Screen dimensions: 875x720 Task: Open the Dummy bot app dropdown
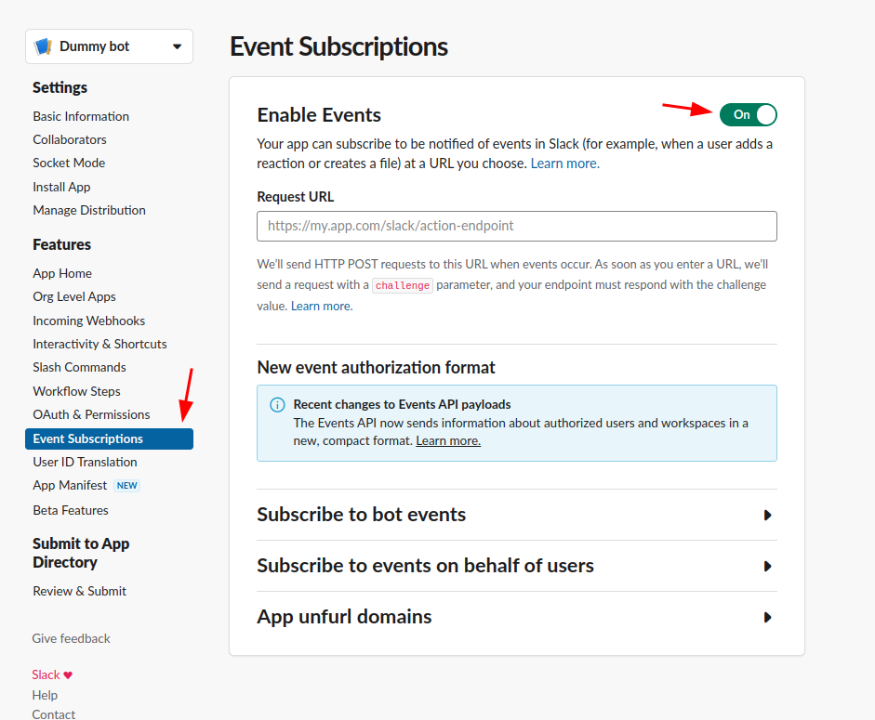[177, 46]
